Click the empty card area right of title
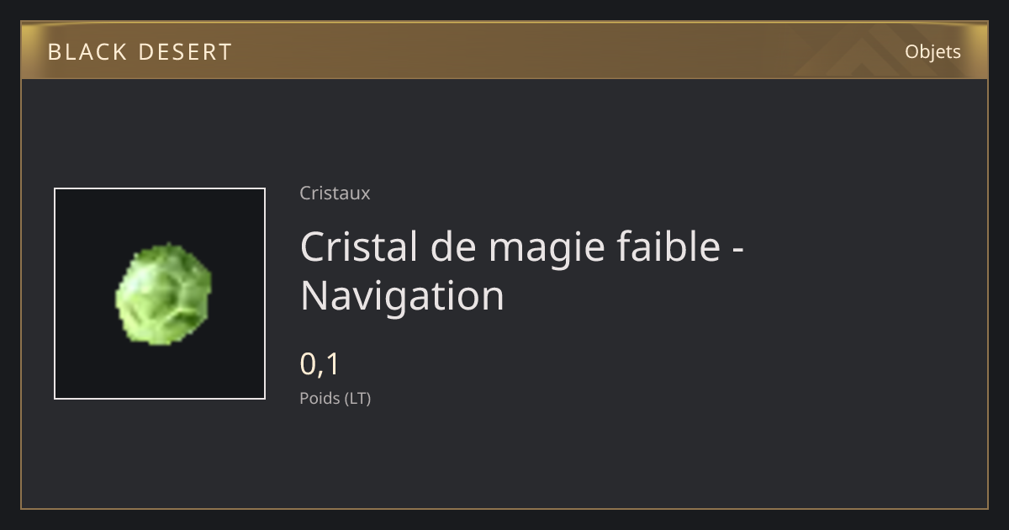Image resolution: width=1009 pixels, height=530 pixels. [x=866, y=269]
